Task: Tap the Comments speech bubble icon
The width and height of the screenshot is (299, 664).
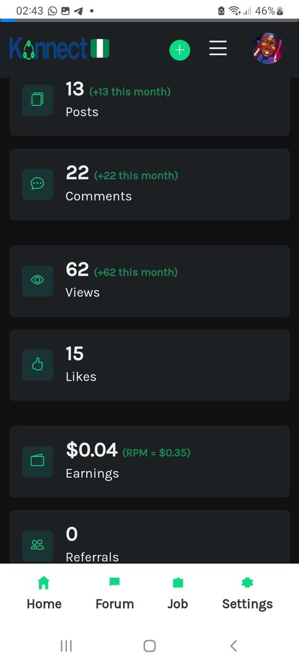Action: (38, 184)
